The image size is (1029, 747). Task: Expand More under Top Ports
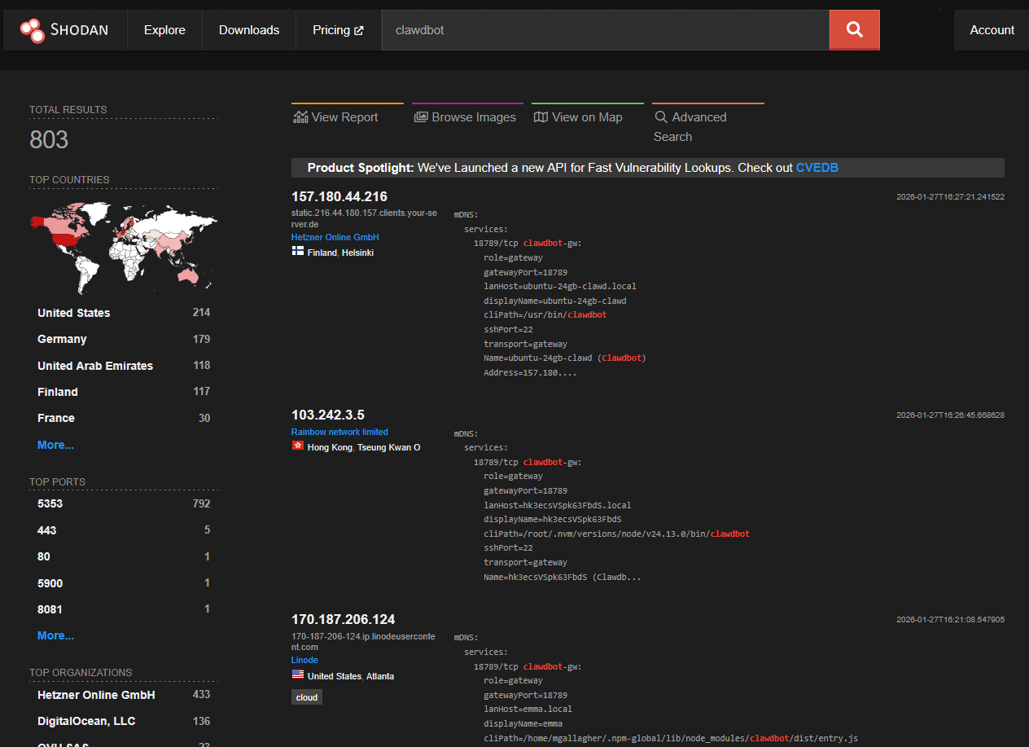pyautogui.click(x=55, y=635)
